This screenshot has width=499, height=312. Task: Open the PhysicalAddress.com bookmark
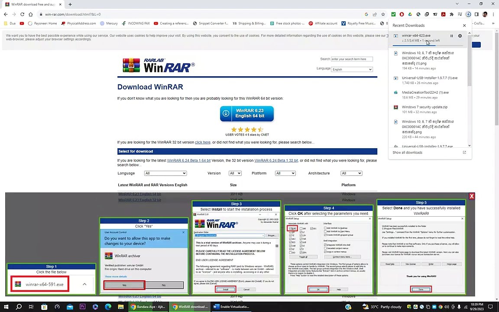point(78,23)
